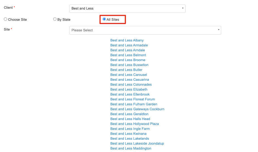Open the Best and Less Albany link

point(127,40)
